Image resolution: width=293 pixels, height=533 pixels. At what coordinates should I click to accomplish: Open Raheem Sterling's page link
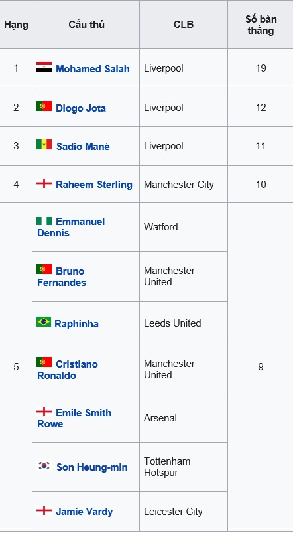click(x=94, y=185)
